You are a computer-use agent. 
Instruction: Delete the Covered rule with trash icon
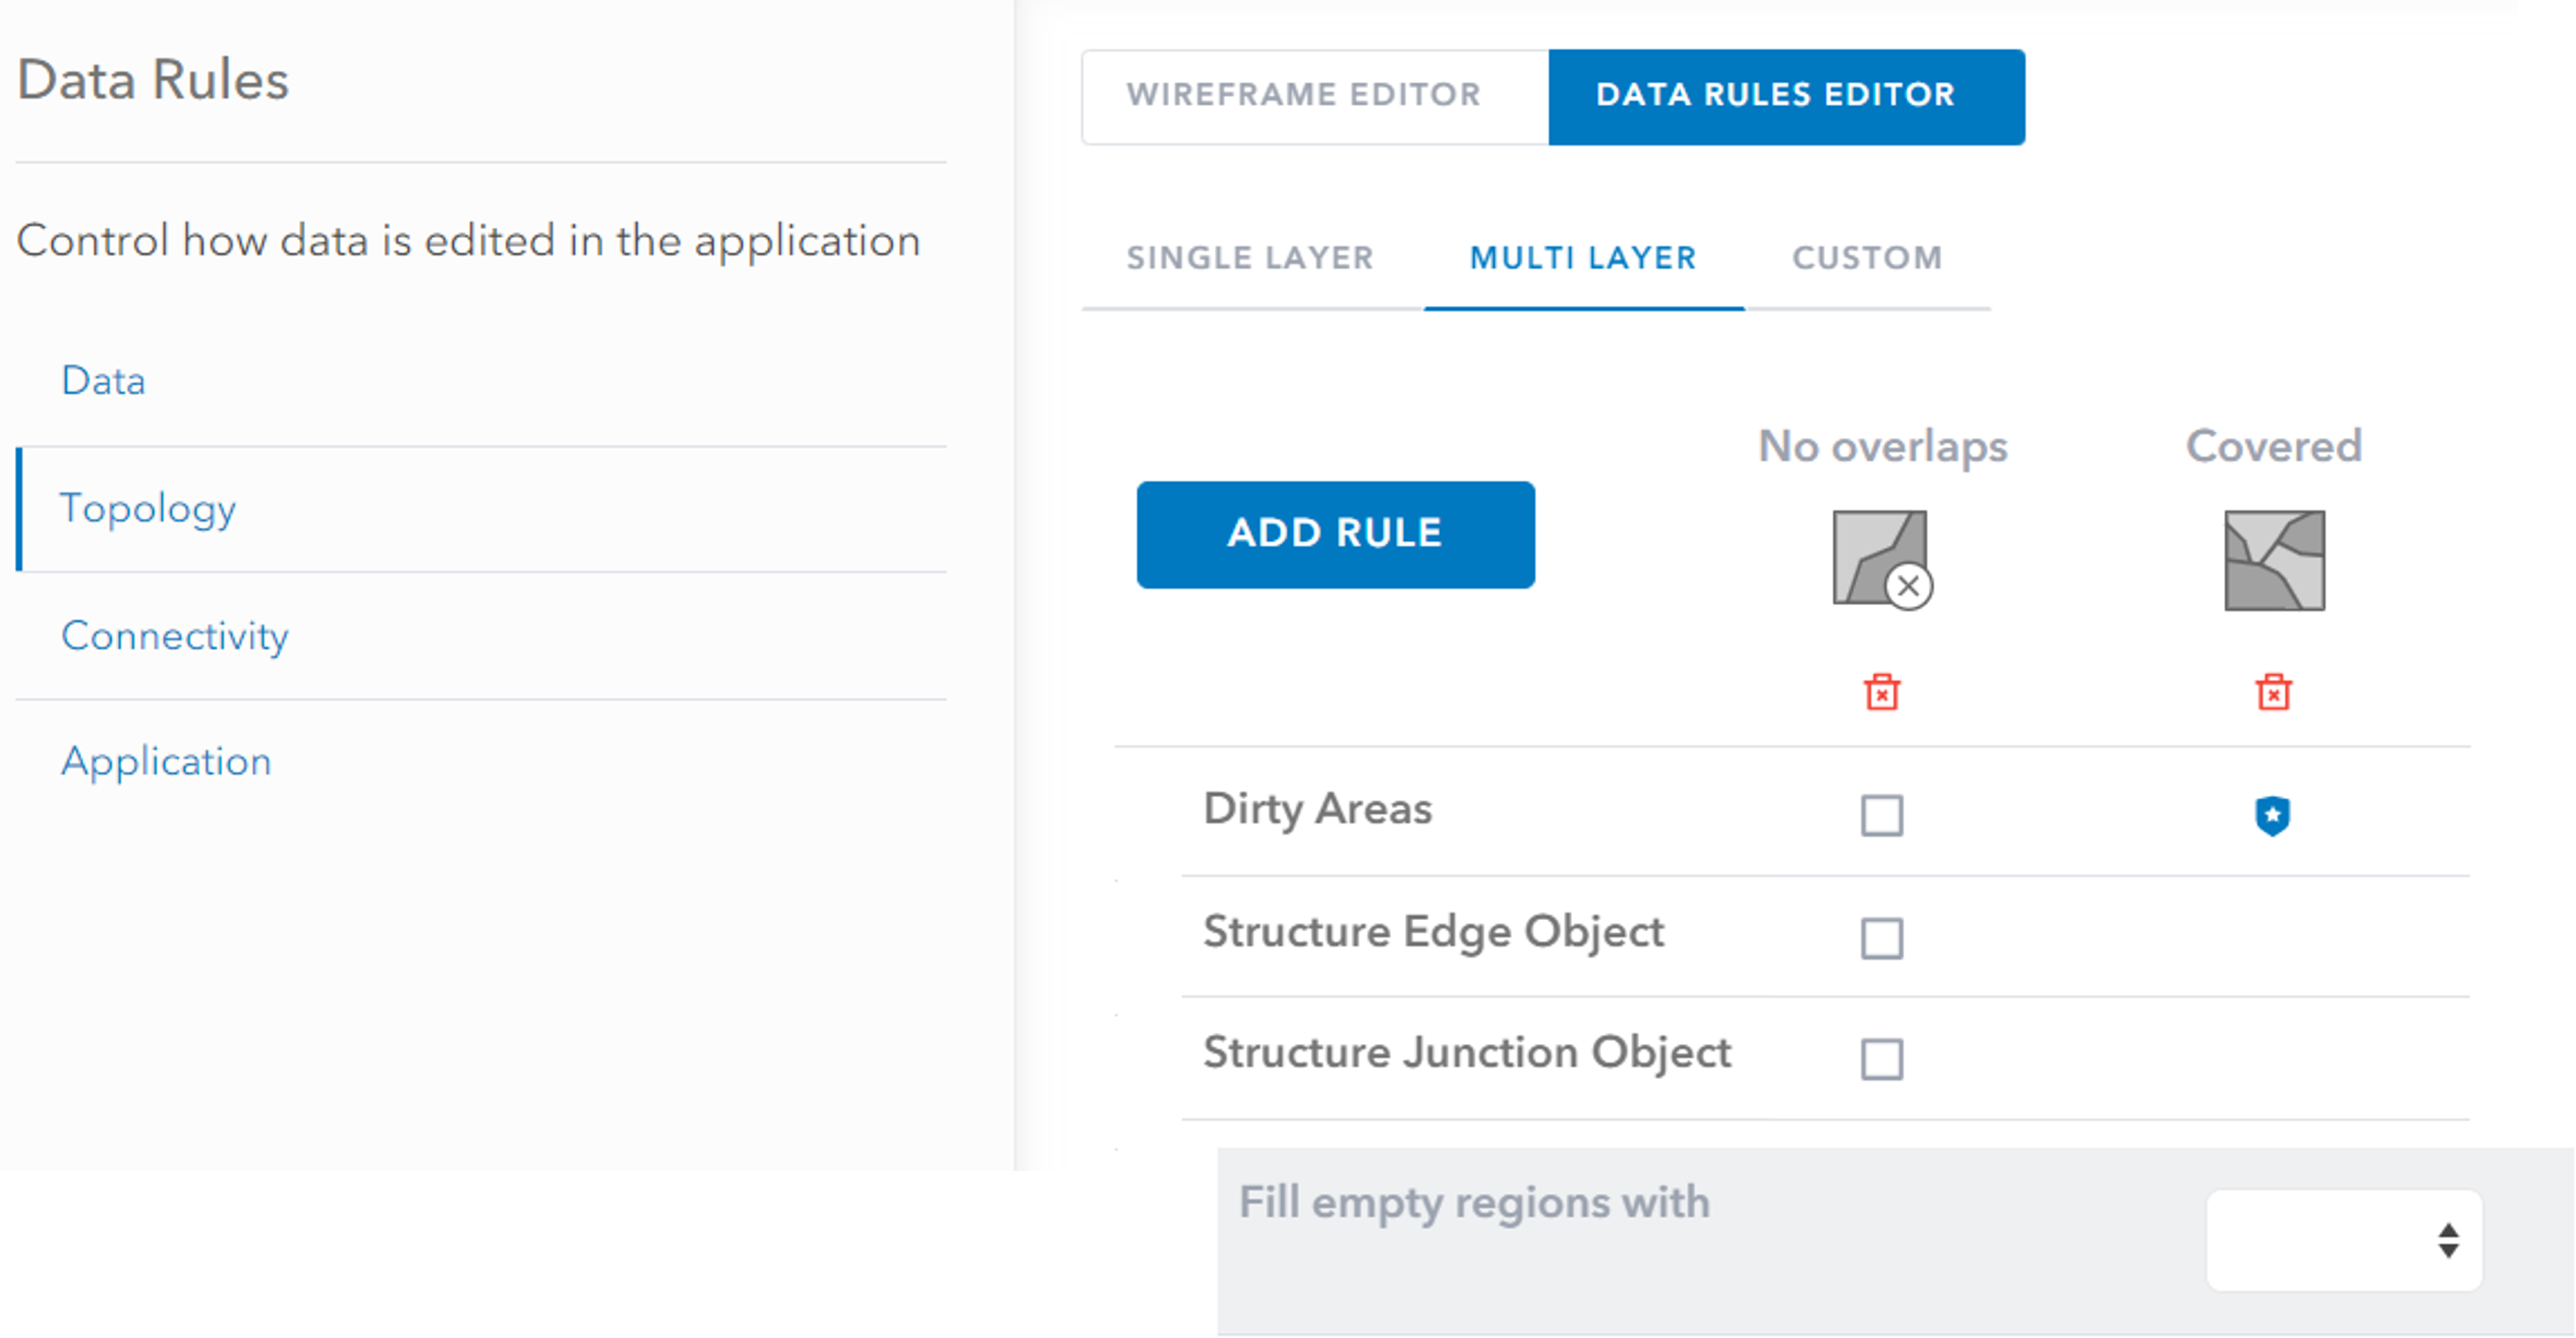2273,692
